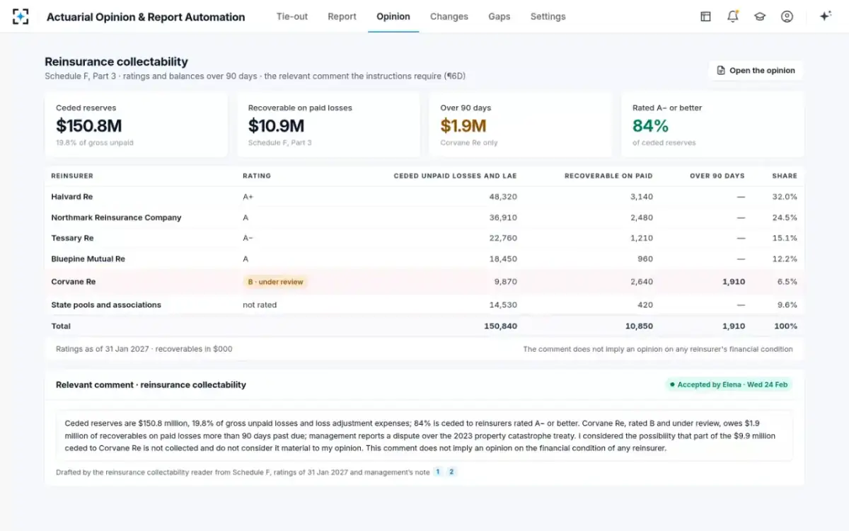Select Northmark Reinsurance Company row name
This screenshot has height=531, width=849.
[x=116, y=217]
